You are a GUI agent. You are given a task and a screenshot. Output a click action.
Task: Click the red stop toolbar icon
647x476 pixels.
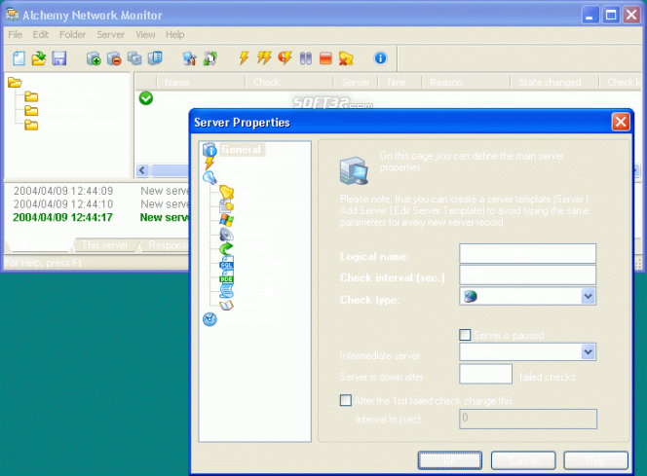point(325,58)
